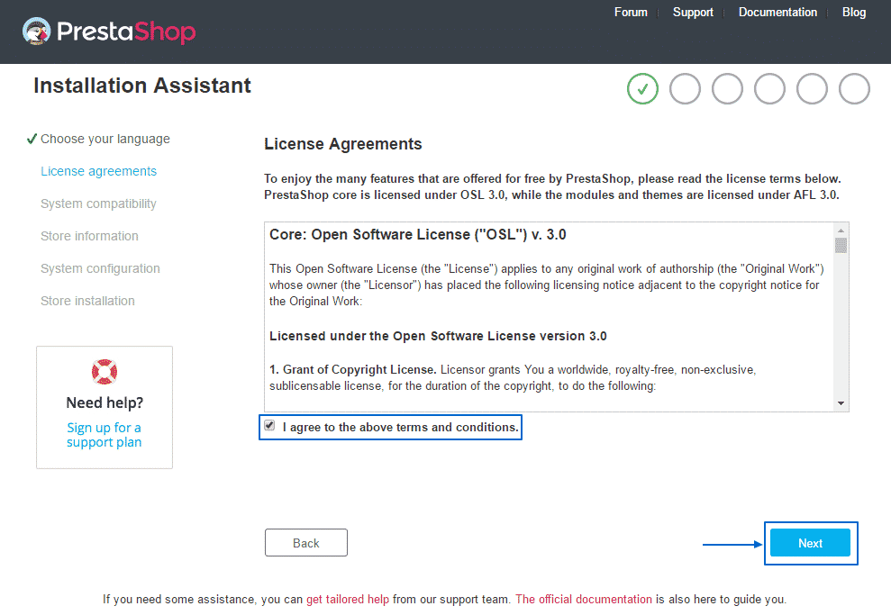
Task: Click the Sign up for a support plan link
Action: [x=104, y=434]
